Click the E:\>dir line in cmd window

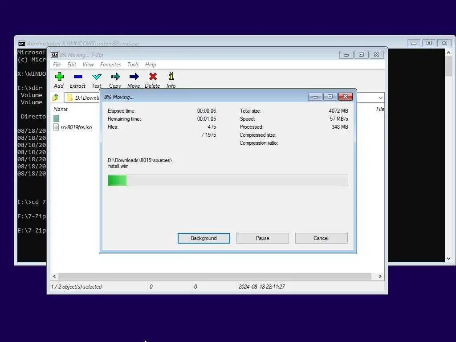click(30, 88)
